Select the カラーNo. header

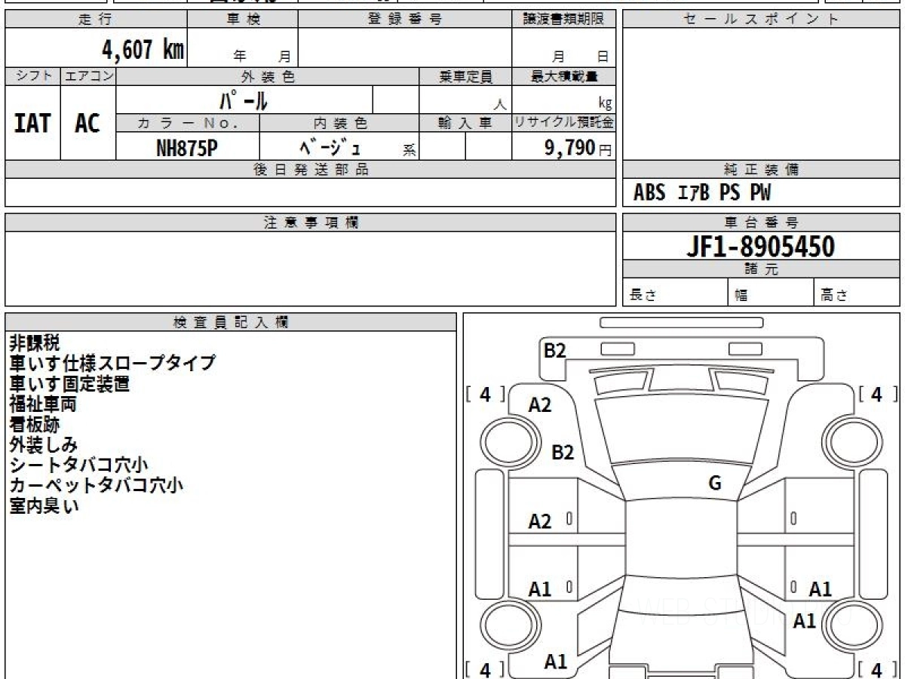point(188,123)
